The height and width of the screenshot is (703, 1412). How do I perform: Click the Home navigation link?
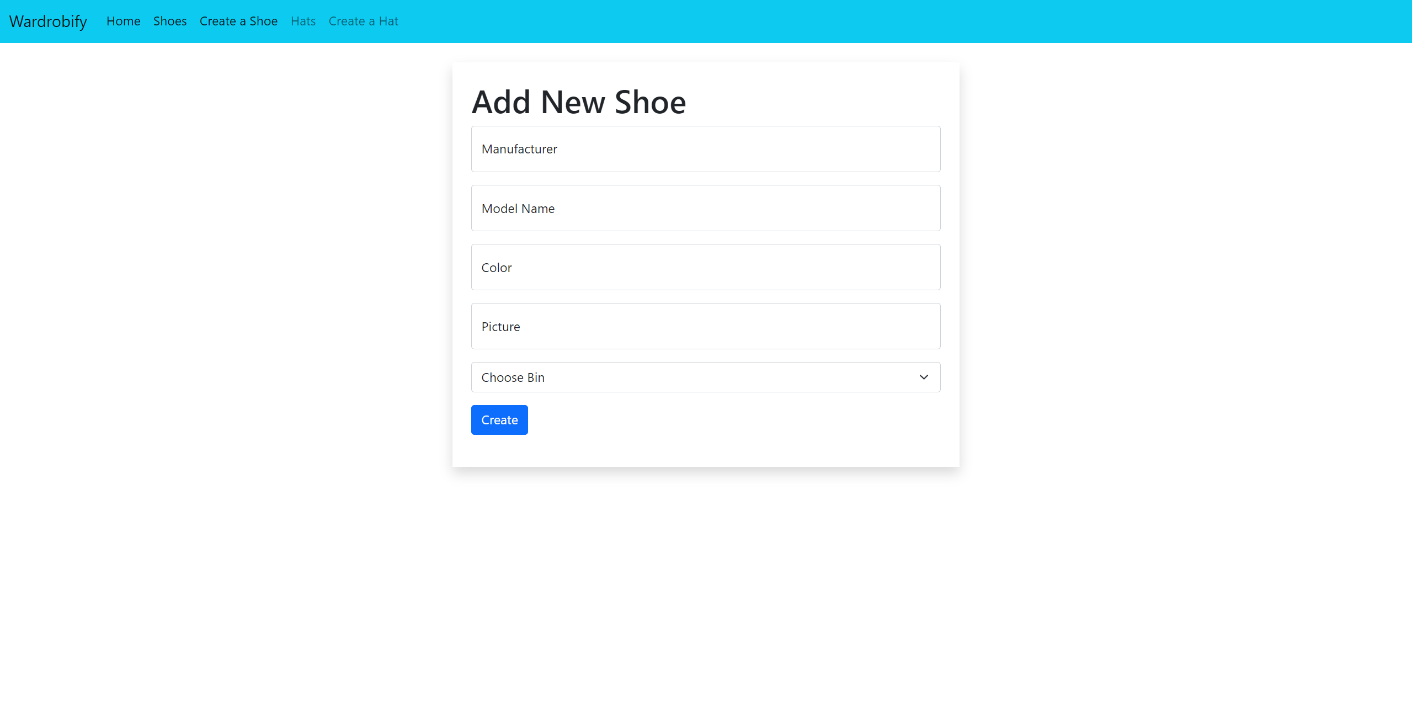point(122,21)
